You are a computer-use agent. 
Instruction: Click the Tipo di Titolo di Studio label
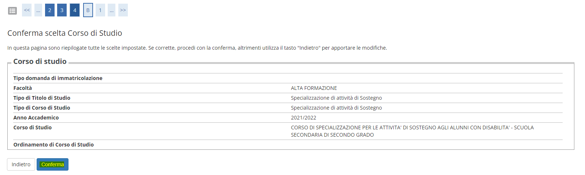pos(42,98)
